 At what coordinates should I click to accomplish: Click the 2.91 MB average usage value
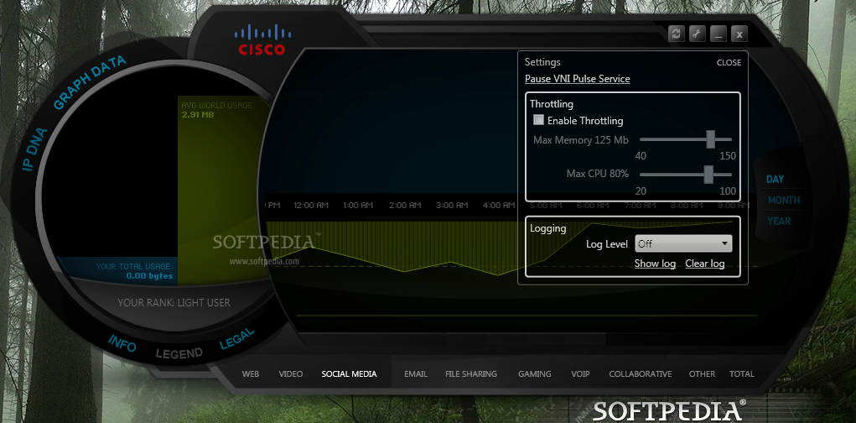pyautogui.click(x=198, y=115)
